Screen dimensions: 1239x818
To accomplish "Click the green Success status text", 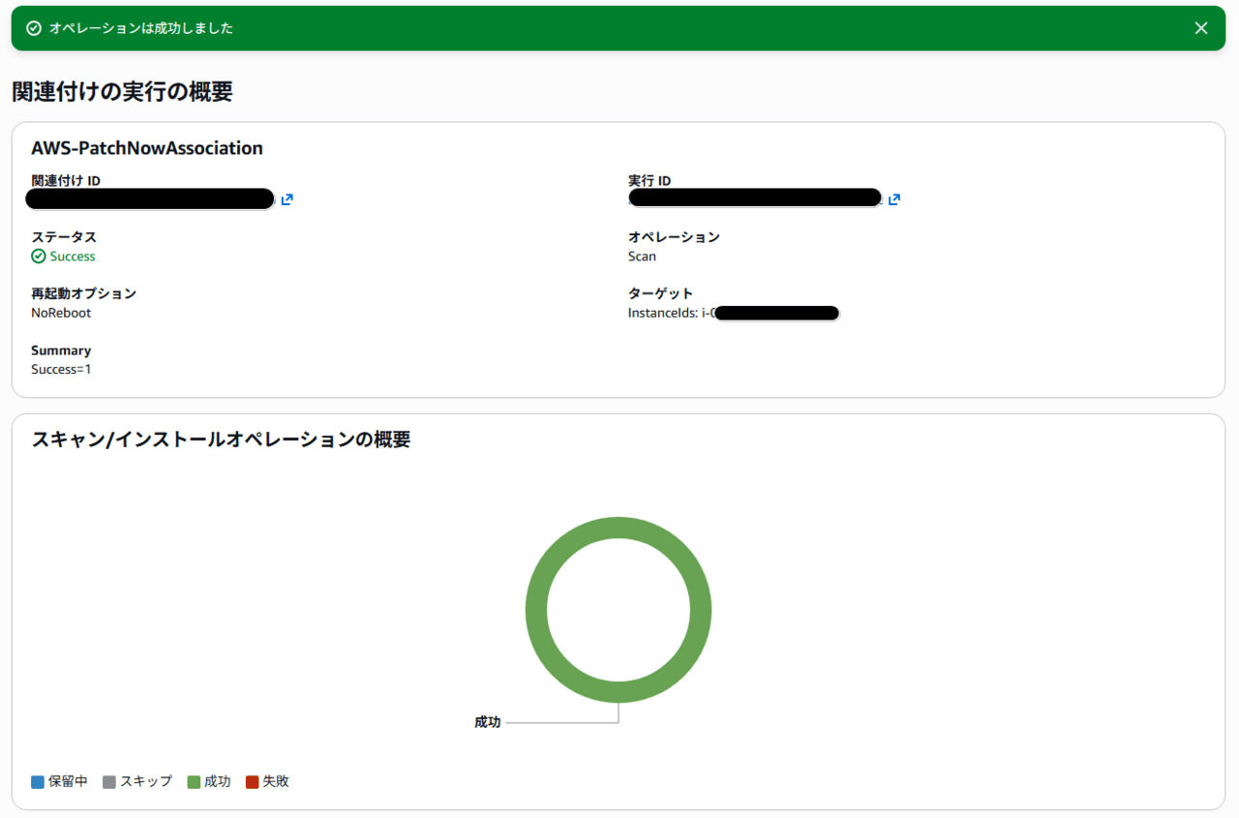I will [73, 257].
